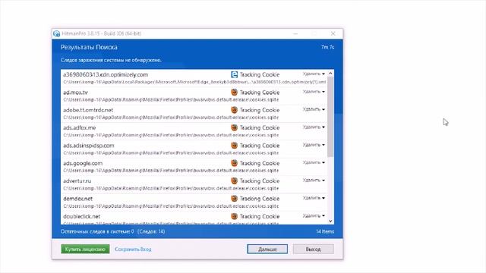The image size is (486, 273).
Task: Click the Firefox icon in the advertur.ru row
Action: click(235, 180)
